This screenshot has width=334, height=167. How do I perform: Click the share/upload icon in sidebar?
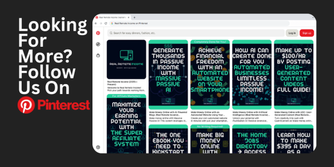tap(98, 55)
